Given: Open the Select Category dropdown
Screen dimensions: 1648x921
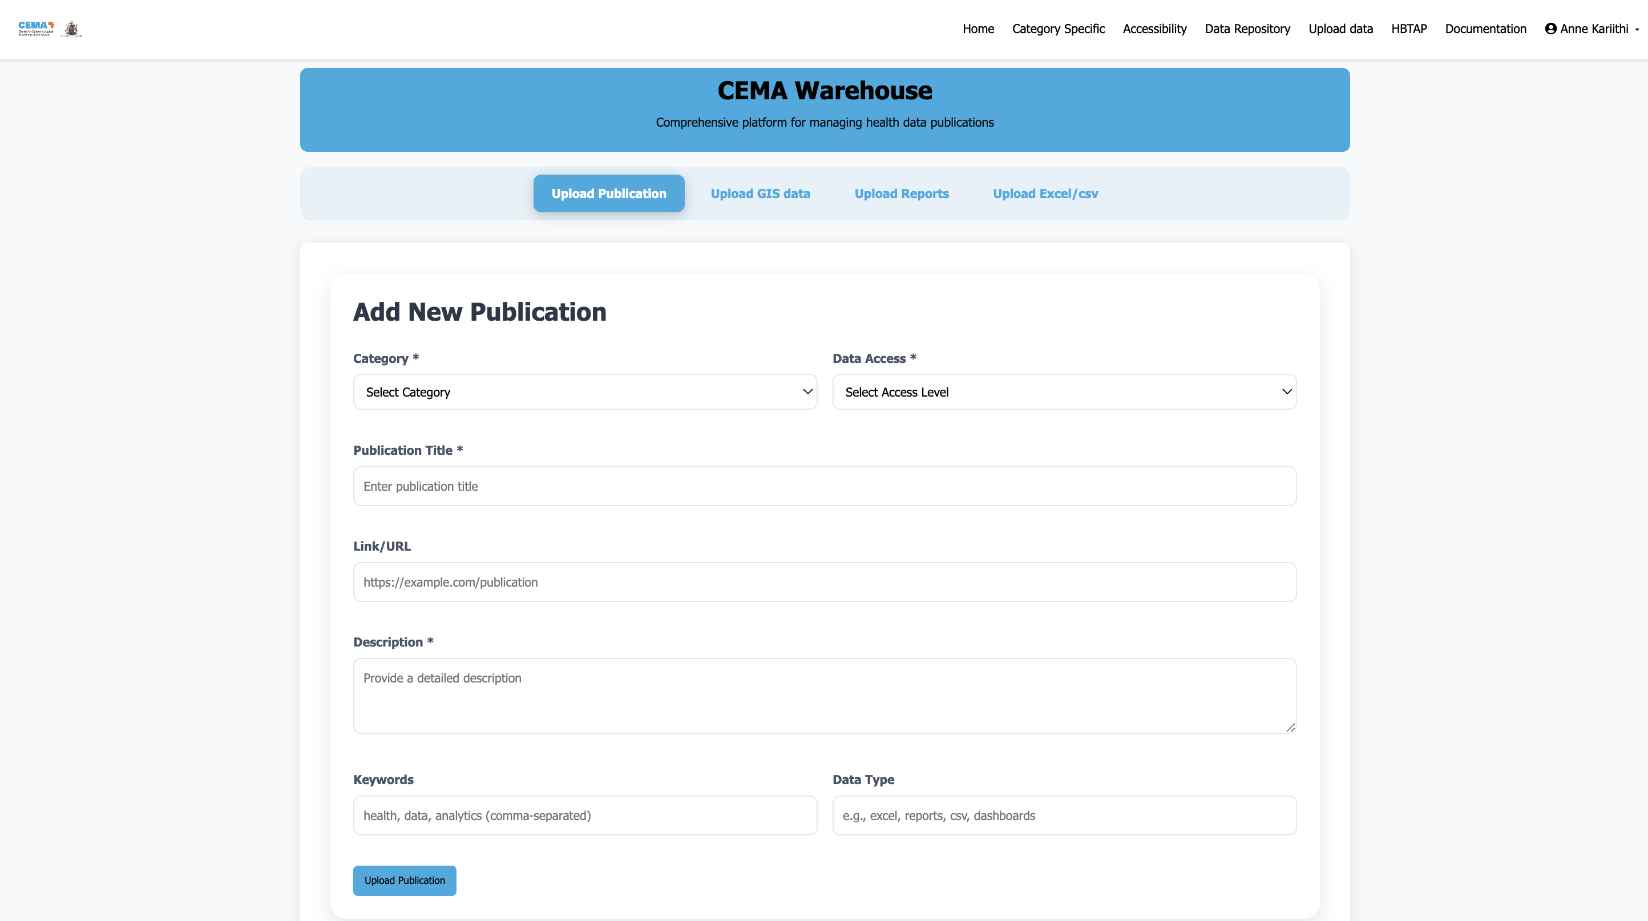Looking at the screenshot, I should click(x=584, y=391).
